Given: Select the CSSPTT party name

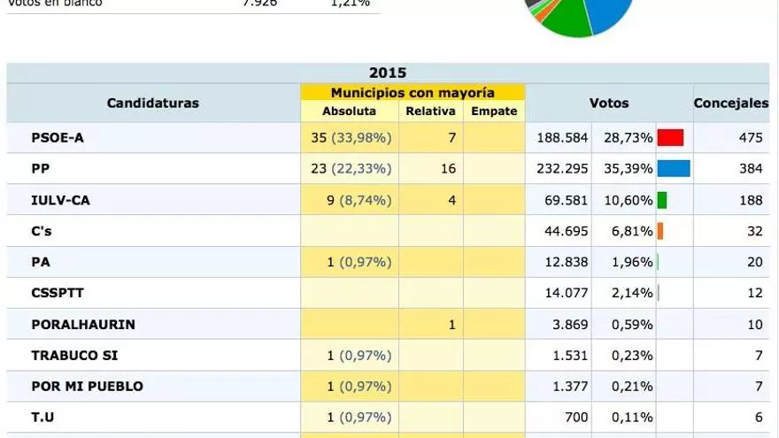Looking at the screenshot, I should point(58,294).
